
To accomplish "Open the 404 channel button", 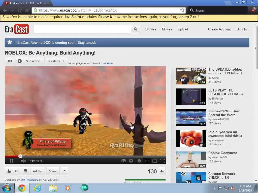I will [x=10, y=61].
